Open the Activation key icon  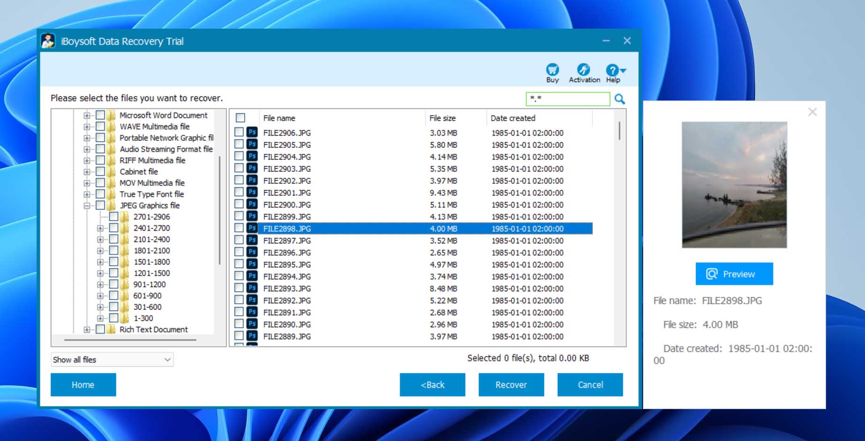tap(583, 70)
